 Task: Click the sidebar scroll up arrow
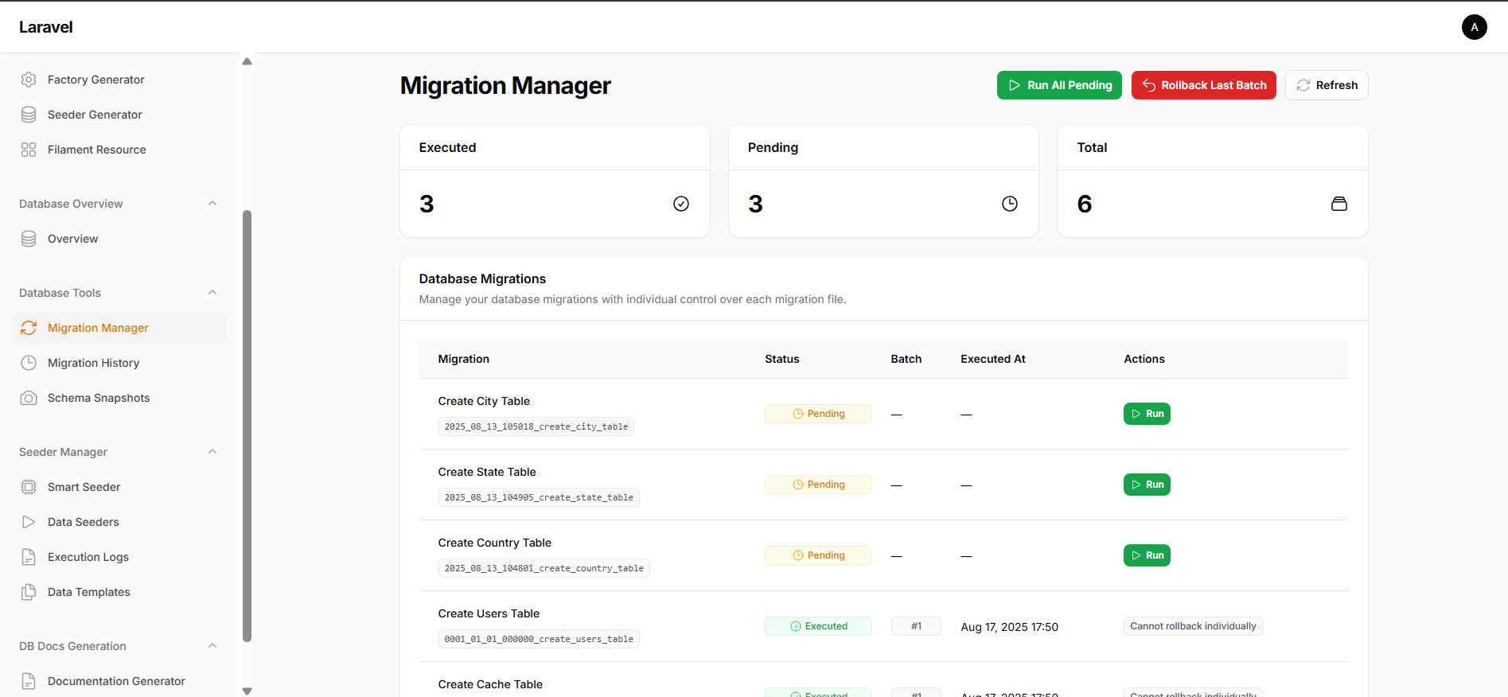pyautogui.click(x=247, y=61)
